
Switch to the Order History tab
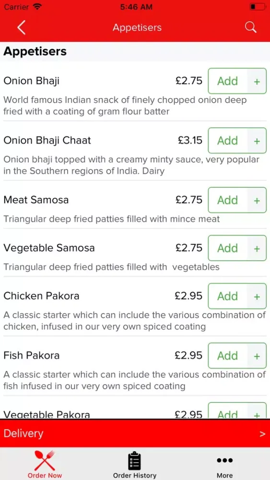(135, 464)
